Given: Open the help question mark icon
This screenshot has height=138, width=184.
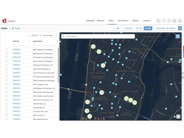Looking at the screenshot, I should pos(164,21).
